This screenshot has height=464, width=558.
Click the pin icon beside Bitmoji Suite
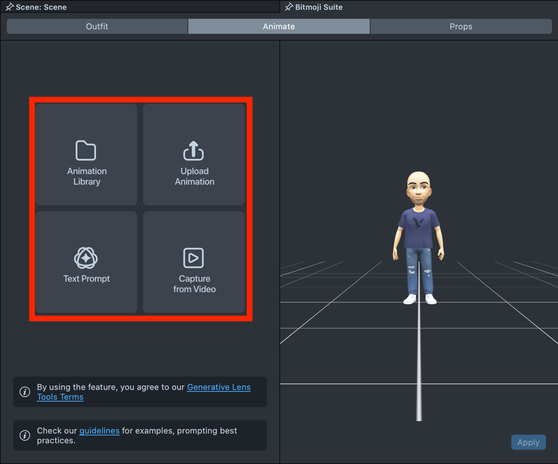click(289, 7)
